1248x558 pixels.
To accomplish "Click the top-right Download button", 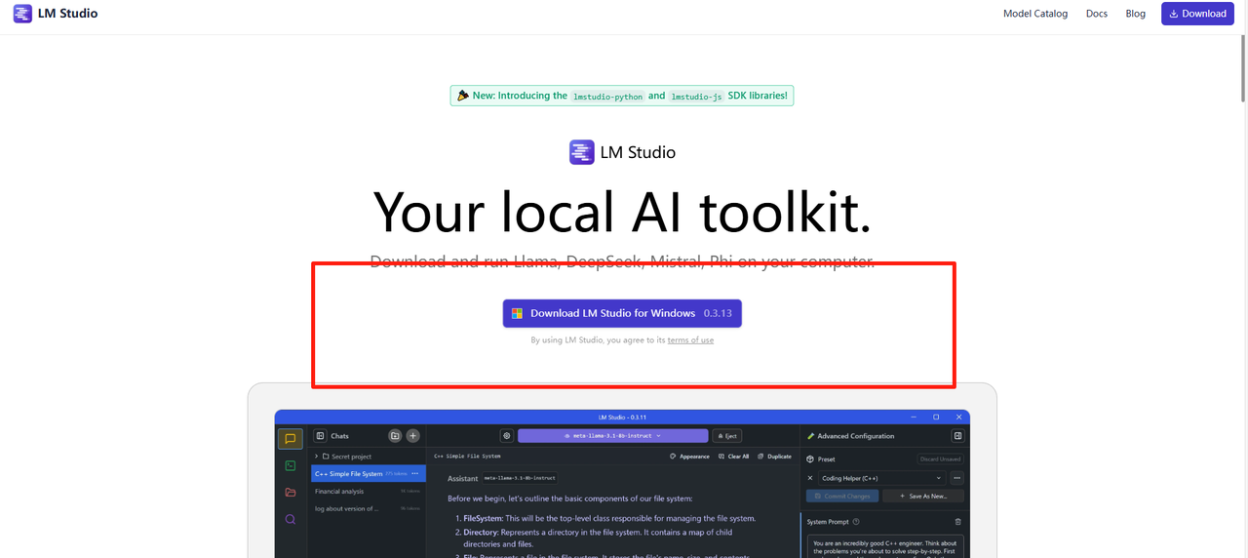I will coord(1196,14).
